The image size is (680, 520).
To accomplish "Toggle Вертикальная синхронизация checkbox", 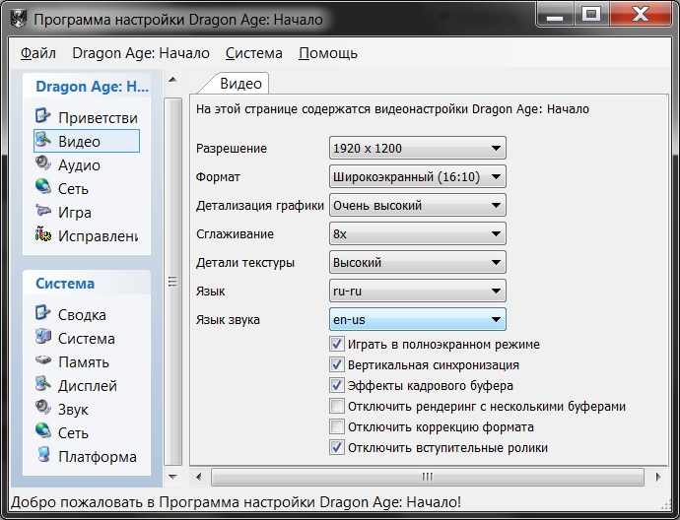I will click(337, 364).
